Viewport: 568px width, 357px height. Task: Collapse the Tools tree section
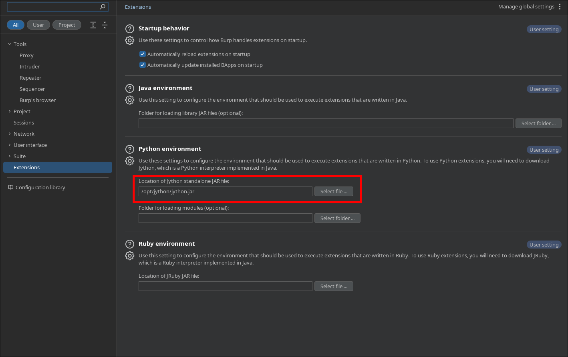click(10, 44)
